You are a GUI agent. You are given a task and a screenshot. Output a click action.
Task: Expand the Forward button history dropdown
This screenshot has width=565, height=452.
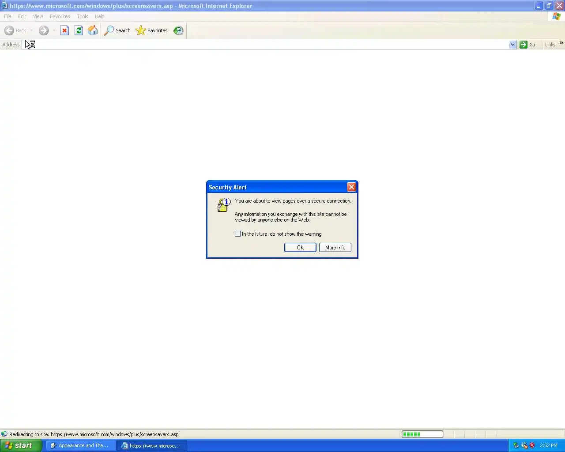pyautogui.click(x=54, y=30)
